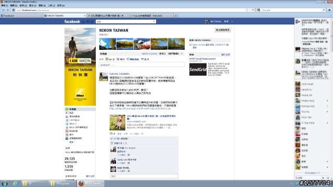Viewport: 333px width, 187px height.
Task: Click the status update text box
Action: click(142, 64)
